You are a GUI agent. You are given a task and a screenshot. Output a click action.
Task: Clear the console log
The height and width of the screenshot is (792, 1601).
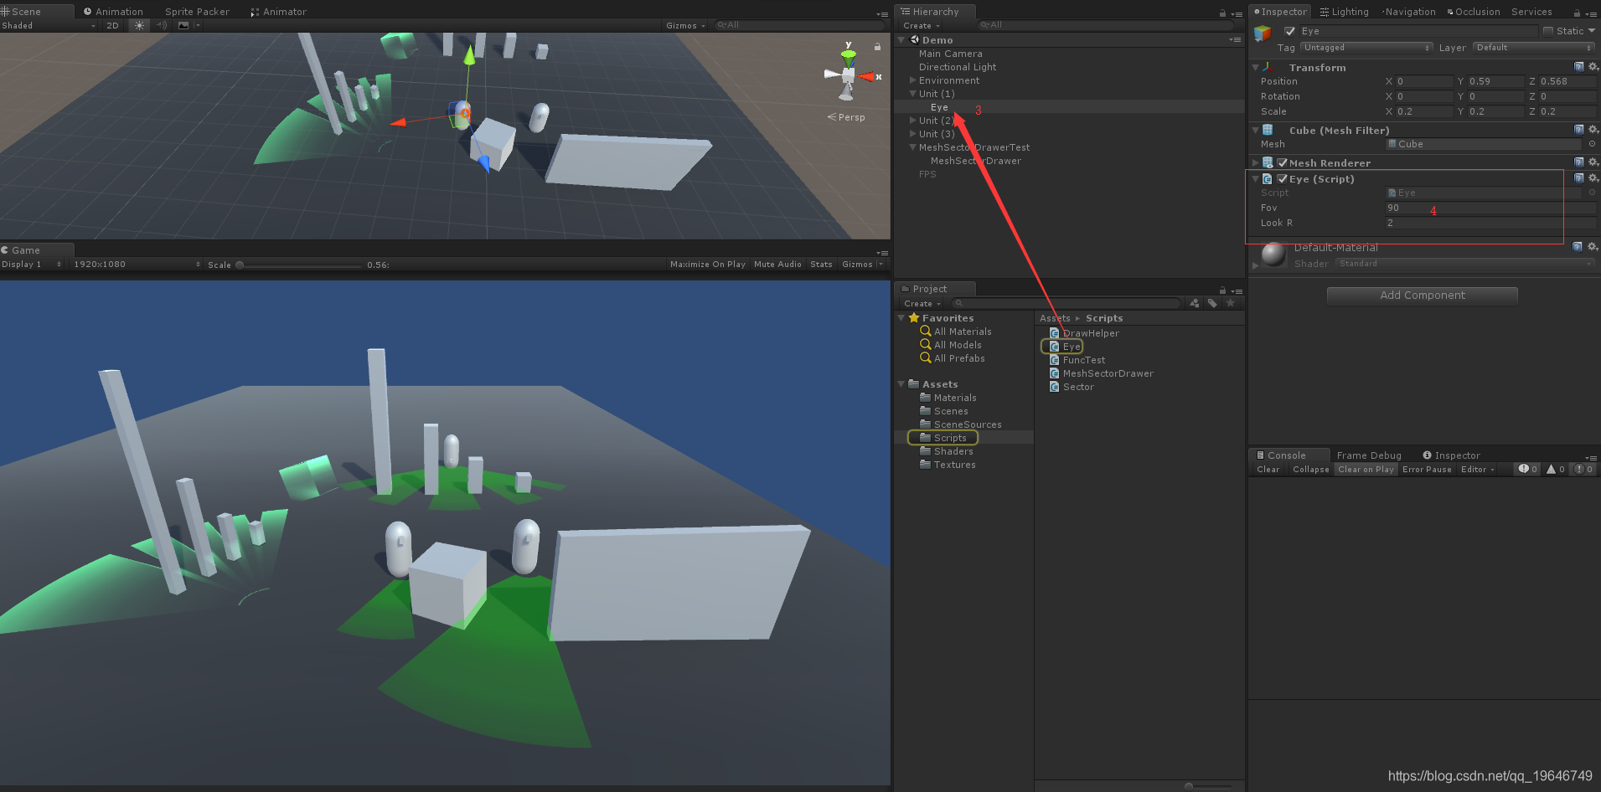tap(1268, 469)
